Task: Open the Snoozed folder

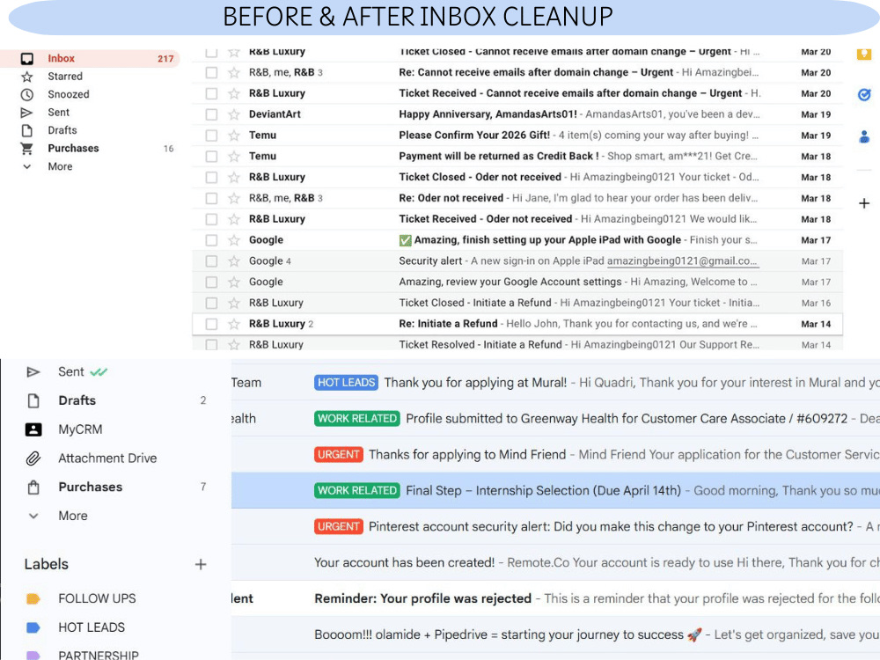Action: 69,94
